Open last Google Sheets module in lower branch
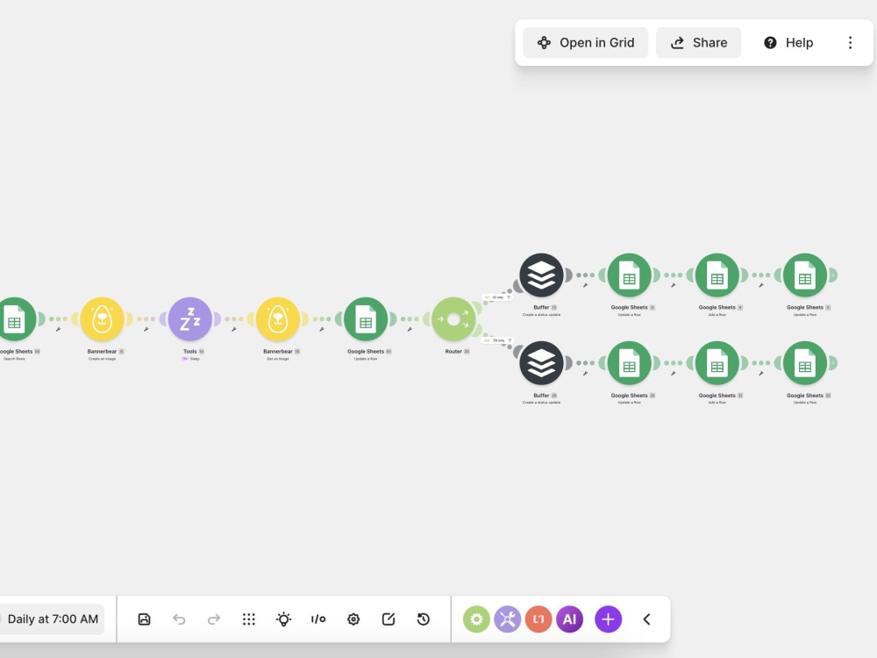The height and width of the screenshot is (658, 877). (805, 363)
